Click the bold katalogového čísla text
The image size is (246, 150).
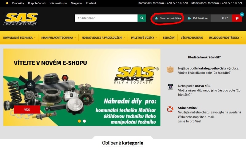pyautogui.click(x=212, y=68)
